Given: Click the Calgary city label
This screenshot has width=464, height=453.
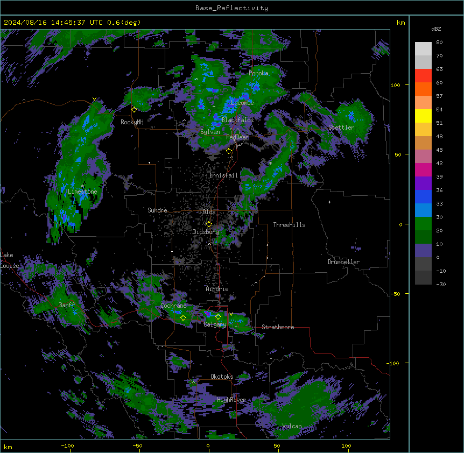Looking at the screenshot, I should coord(215,324).
